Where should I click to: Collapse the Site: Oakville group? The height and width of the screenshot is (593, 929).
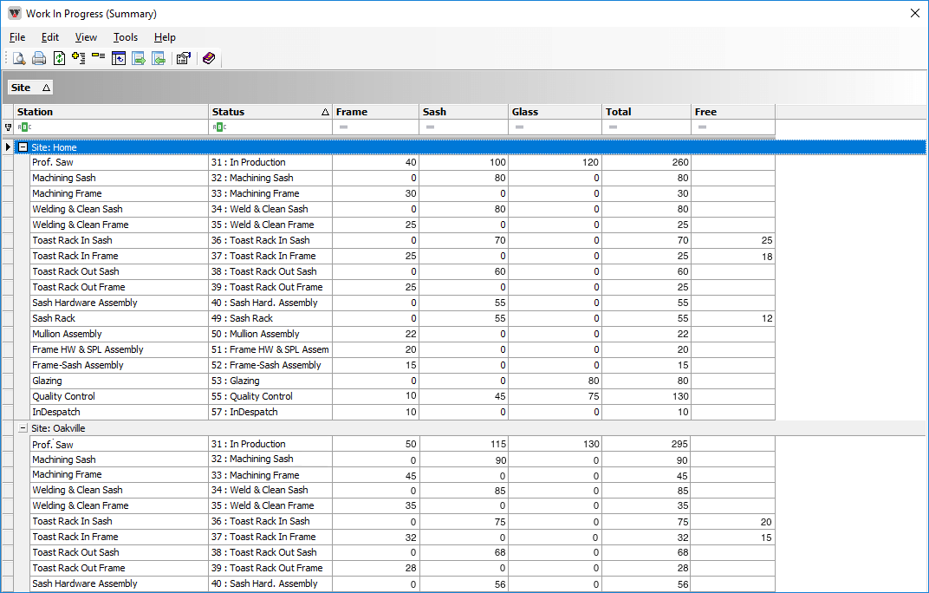pyautogui.click(x=23, y=428)
